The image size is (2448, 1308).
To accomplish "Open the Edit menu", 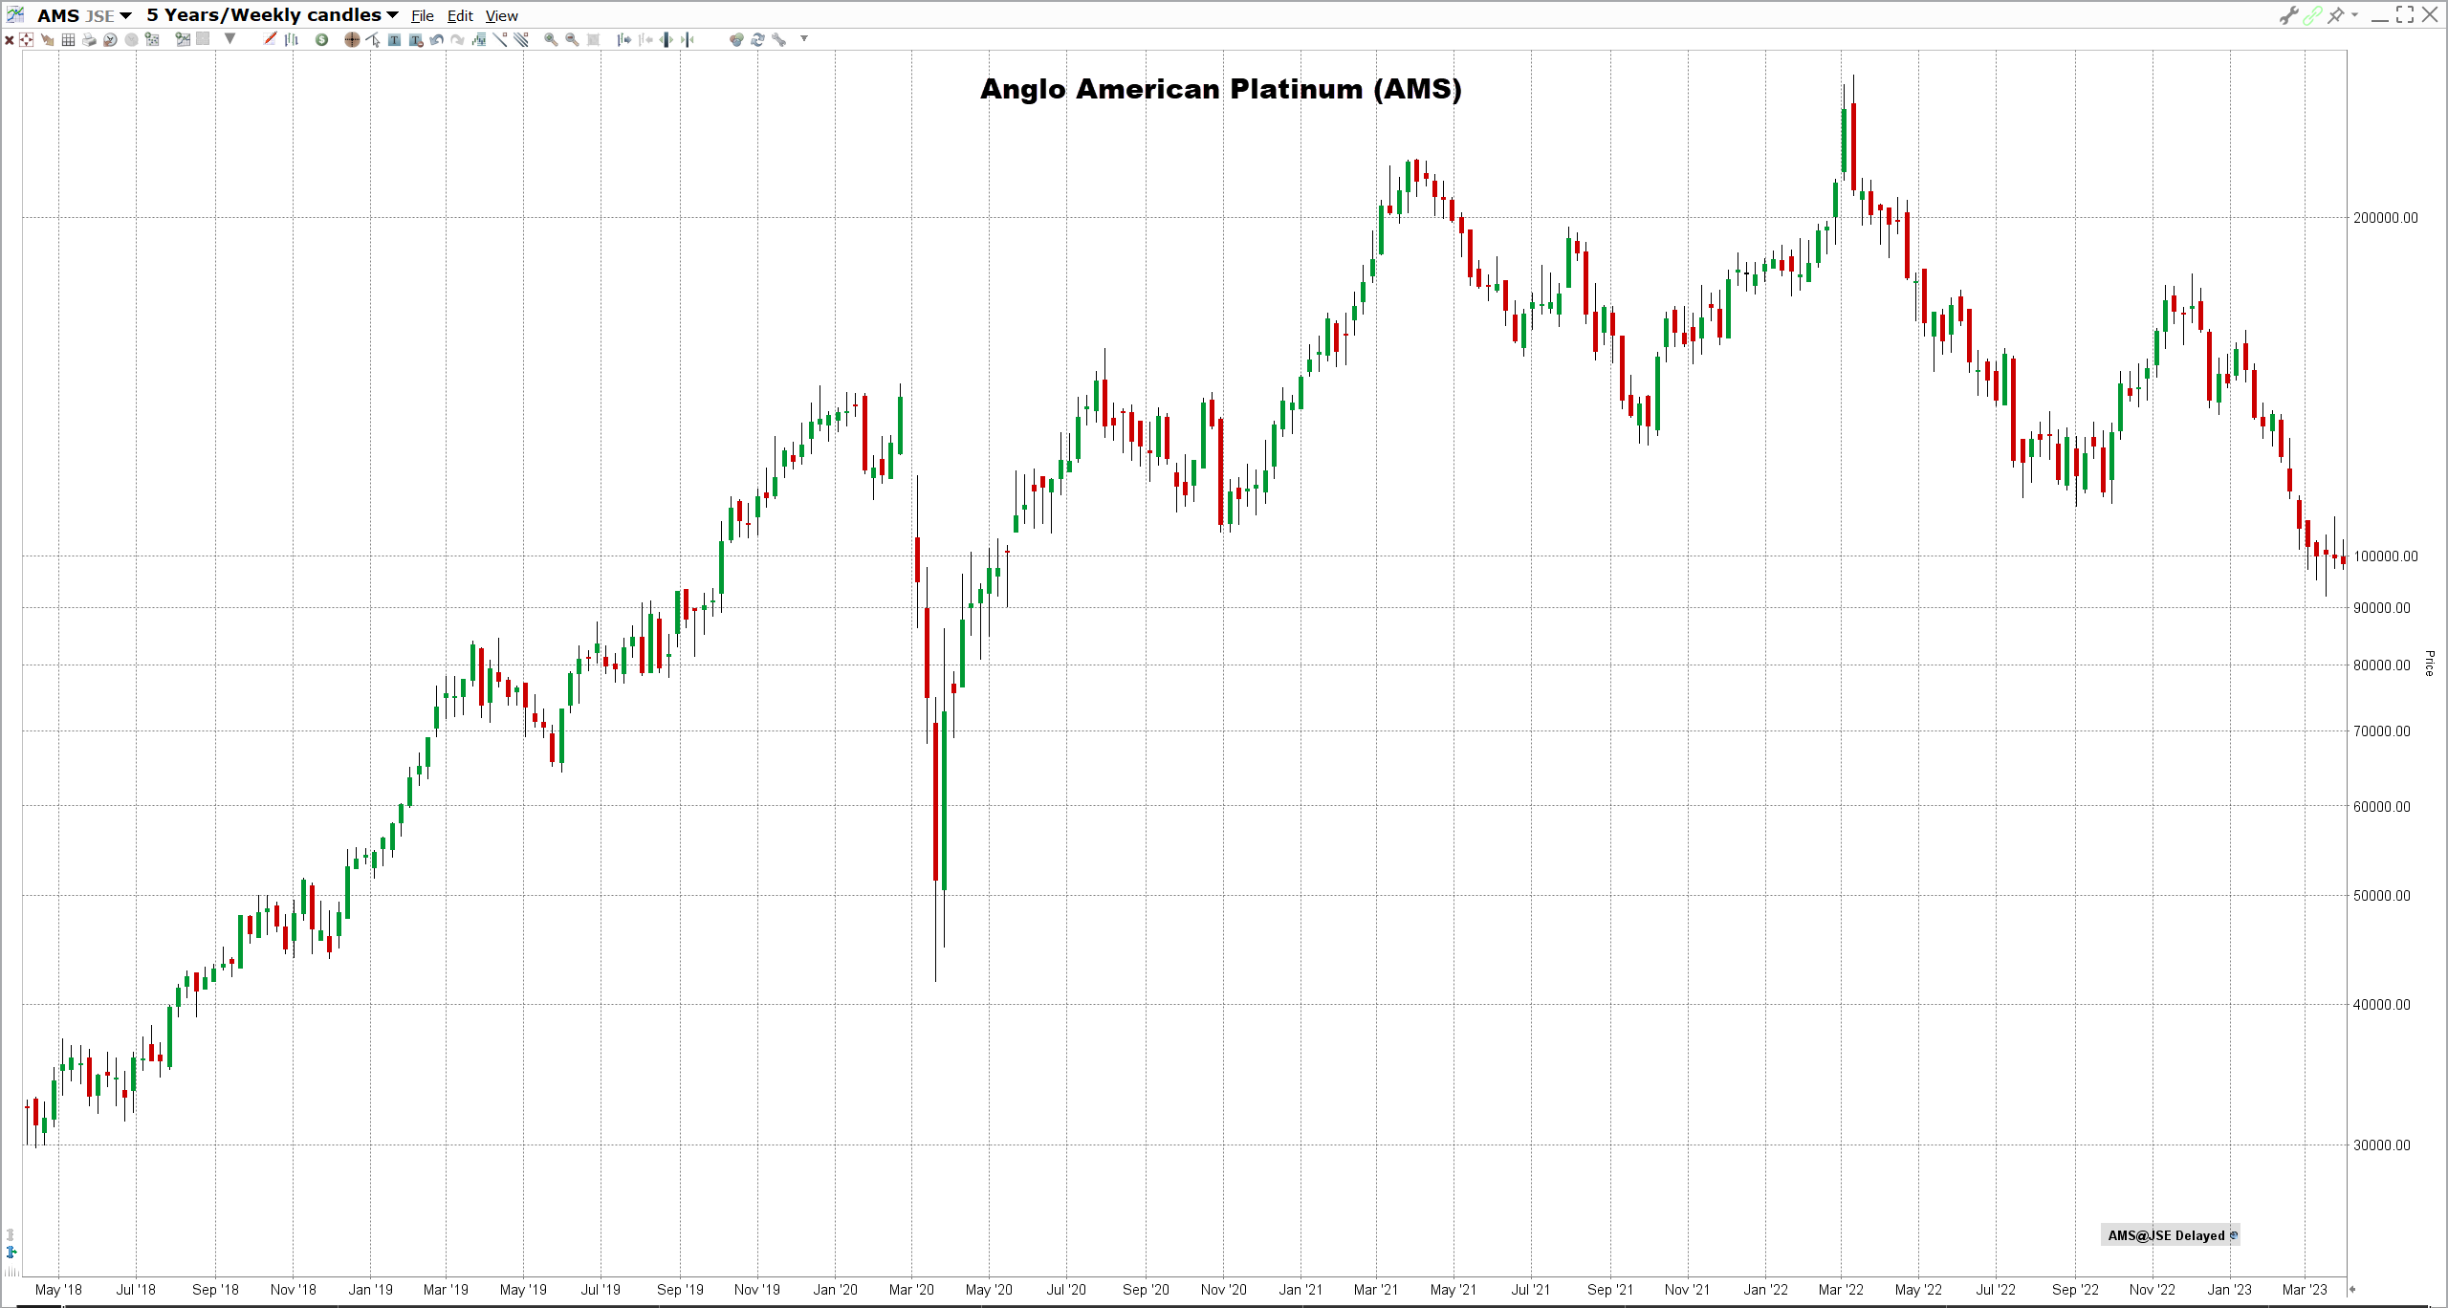I will point(460,16).
